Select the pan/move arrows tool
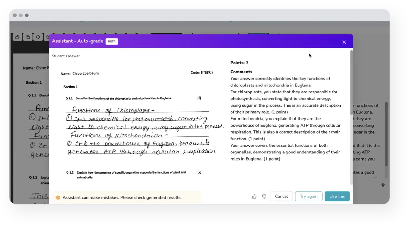 pos(38,37)
